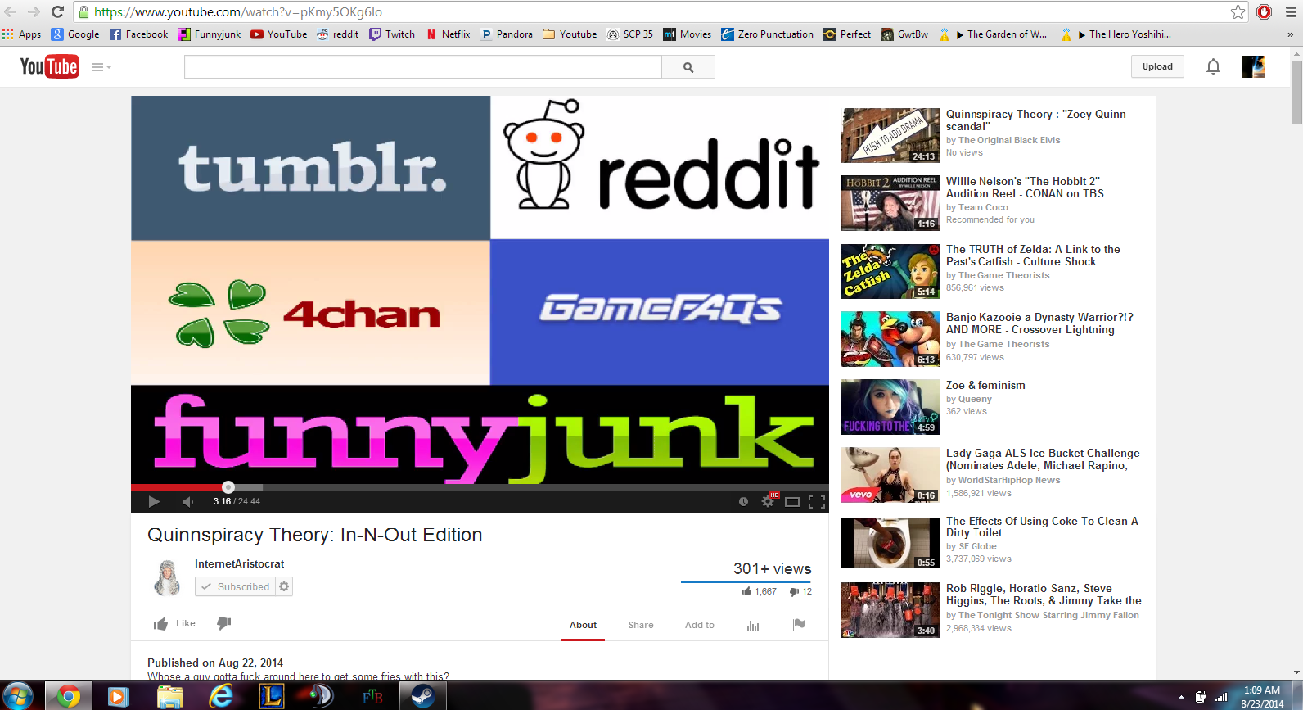The height and width of the screenshot is (710, 1303).
Task: Select the Add to tab
Action: pos(700,625)
